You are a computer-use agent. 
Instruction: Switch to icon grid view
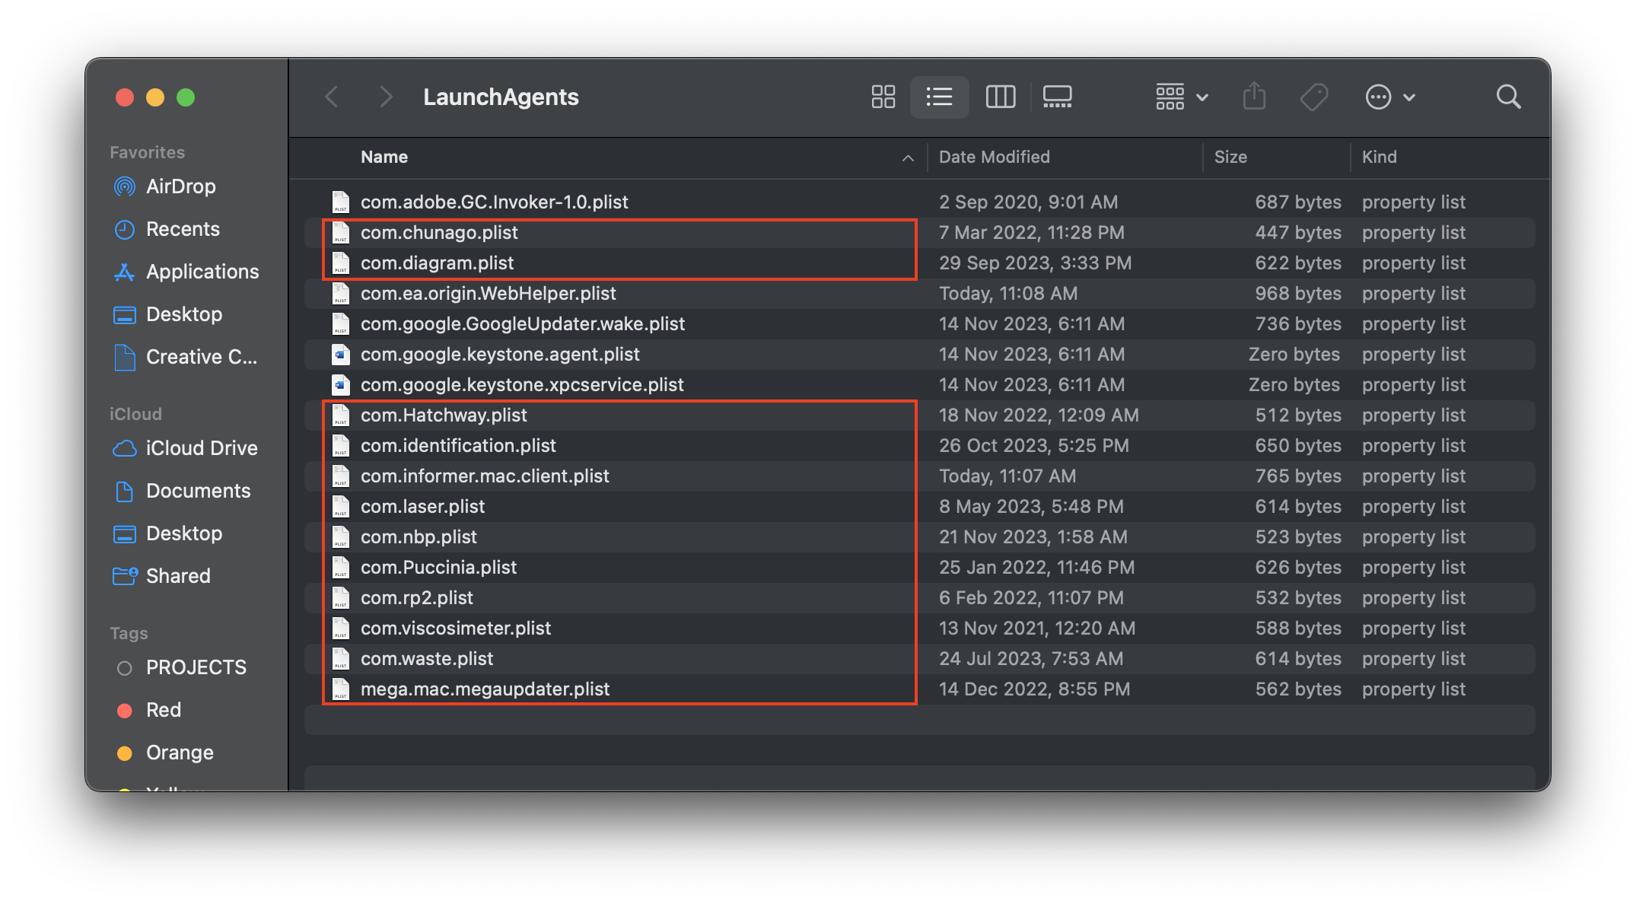coord(883,97)
